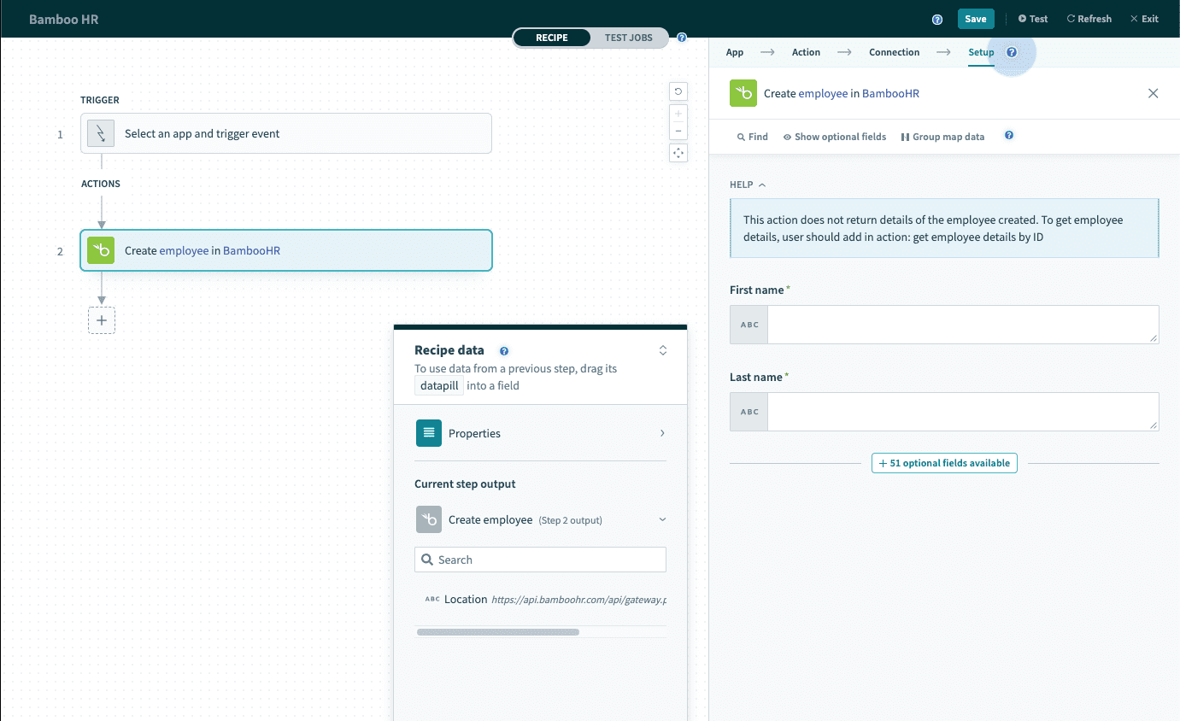Click help icon next to Group map data
This screenshot has width=1180, height=721.
[1009, 136]
